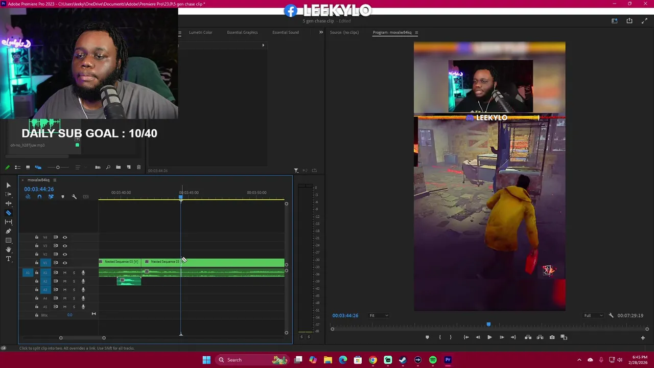
Task: Toggle linked selection in timeline
Action: pos(51,197)
